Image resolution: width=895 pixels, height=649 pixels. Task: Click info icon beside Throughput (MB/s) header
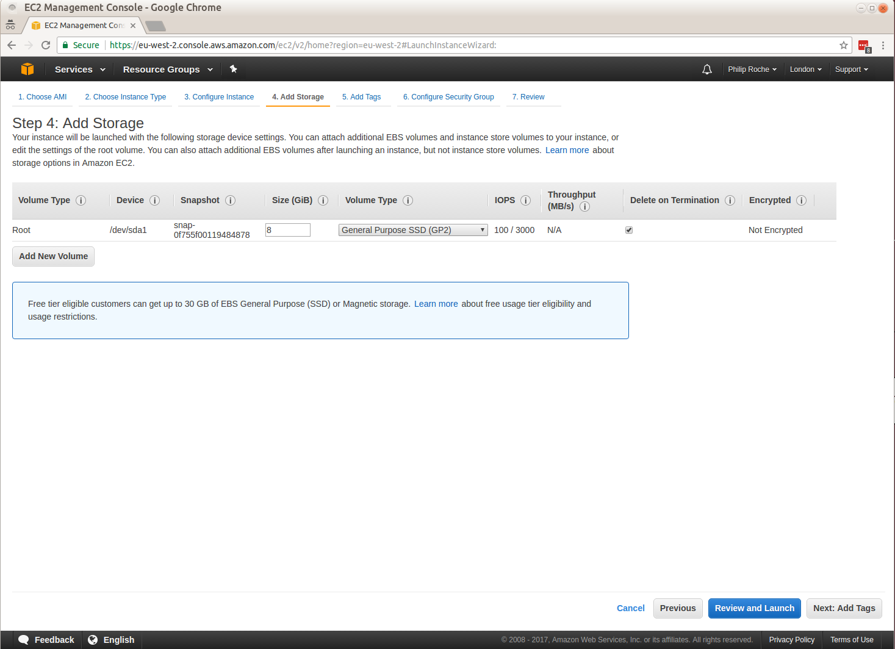[584, 207]
